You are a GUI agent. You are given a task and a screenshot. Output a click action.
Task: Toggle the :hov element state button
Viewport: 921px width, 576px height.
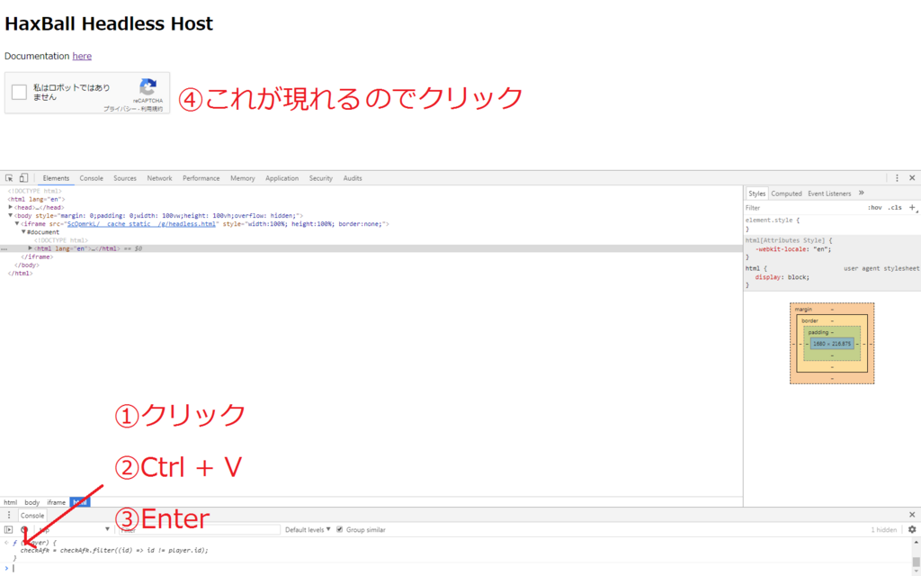tap(874, 208)
